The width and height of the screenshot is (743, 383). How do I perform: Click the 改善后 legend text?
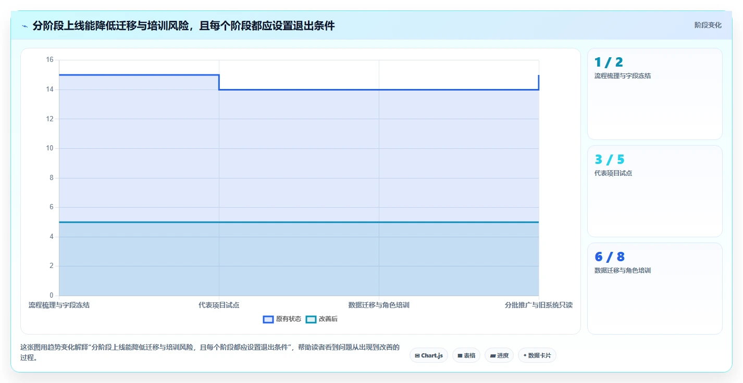point(328,319)
